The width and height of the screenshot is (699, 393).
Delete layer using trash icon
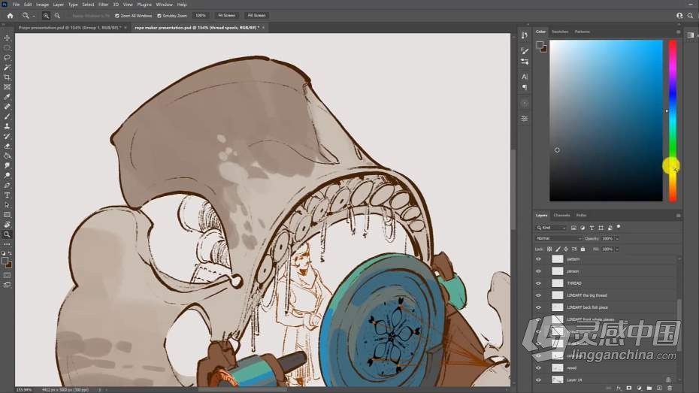point(670,388)
